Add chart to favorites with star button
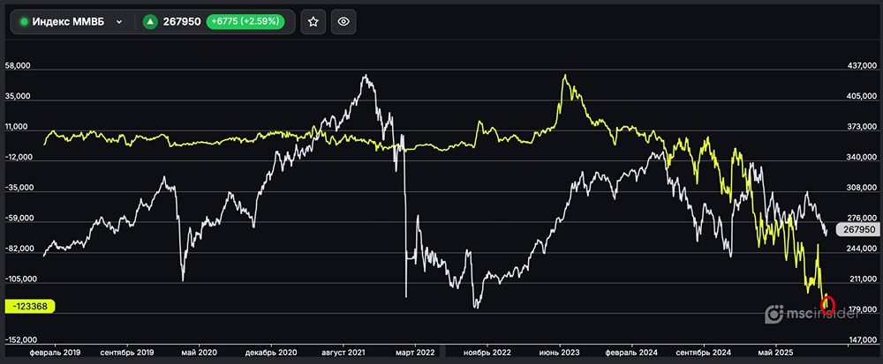Screen dimensions: 883x364 pos(313,22)
